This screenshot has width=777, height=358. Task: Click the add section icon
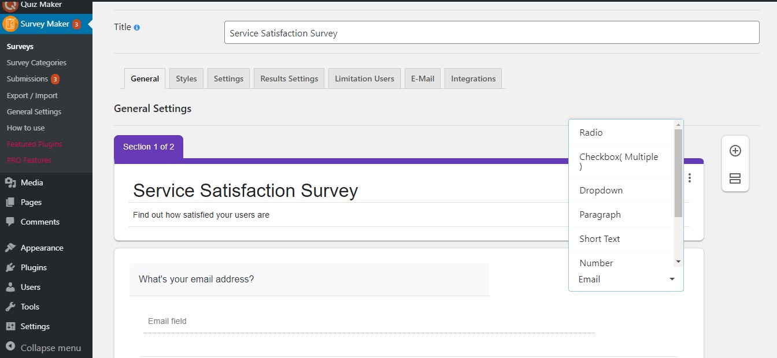(x=735, y=178)
